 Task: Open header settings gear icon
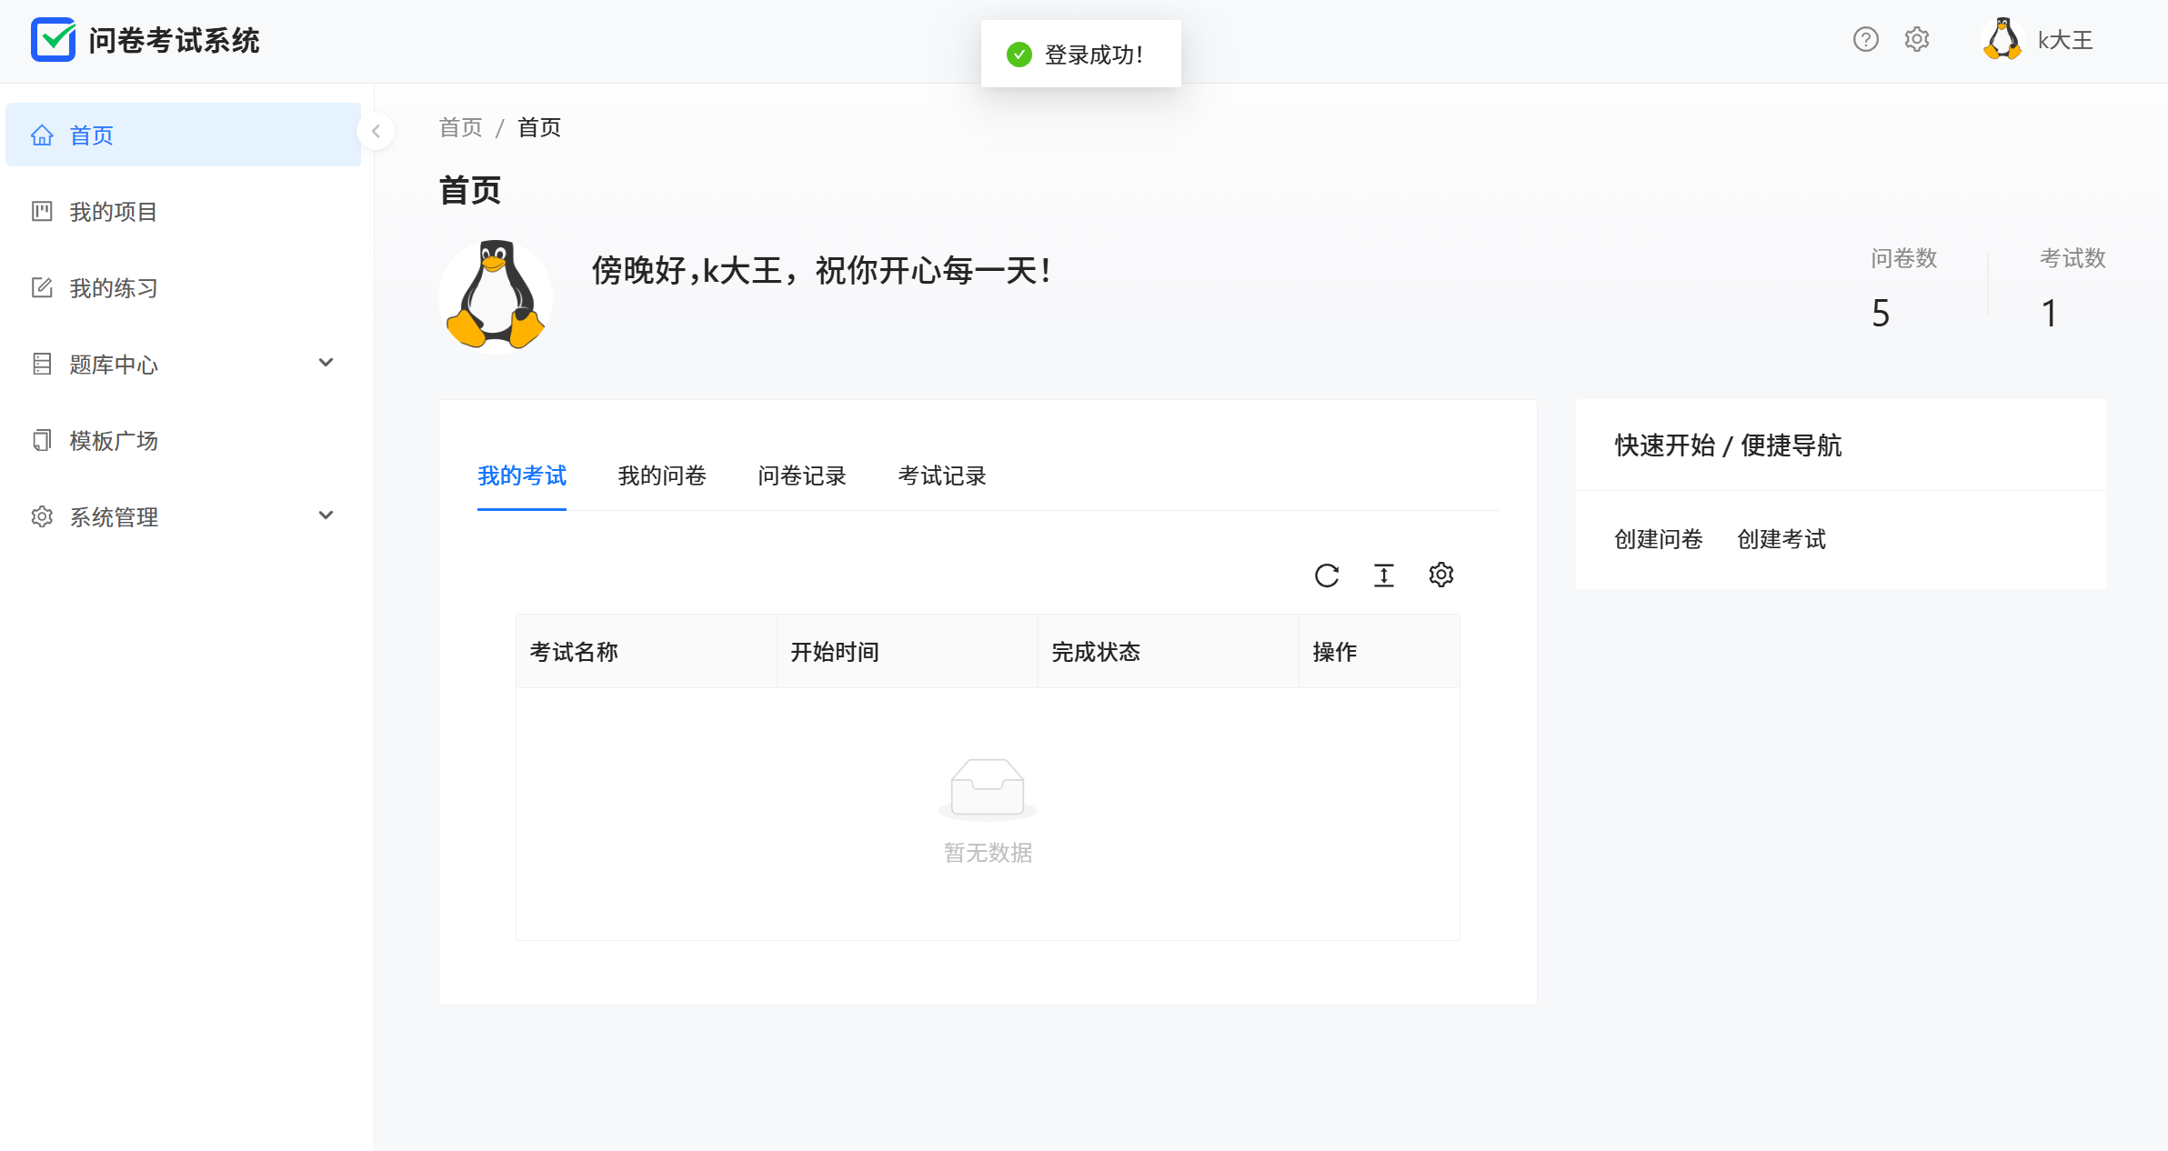pos(1917,40)
